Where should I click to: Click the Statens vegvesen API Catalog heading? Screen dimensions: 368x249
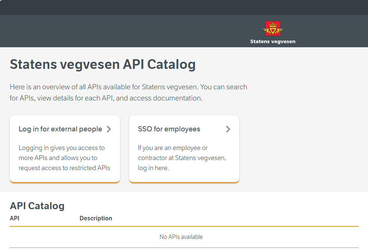pyautogui.click(x=103, y=64)
